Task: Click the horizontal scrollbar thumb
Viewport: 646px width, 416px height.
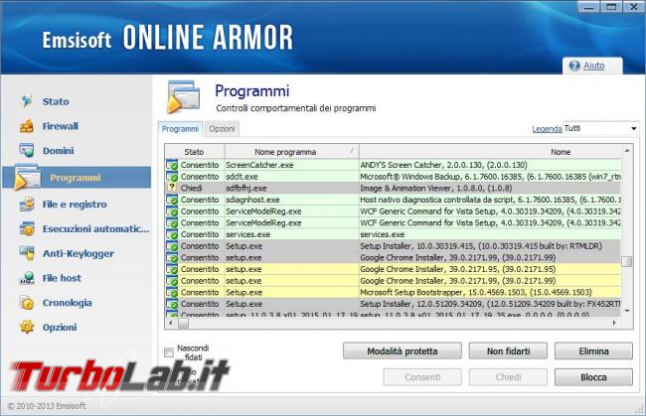Action: click(183, 323)
